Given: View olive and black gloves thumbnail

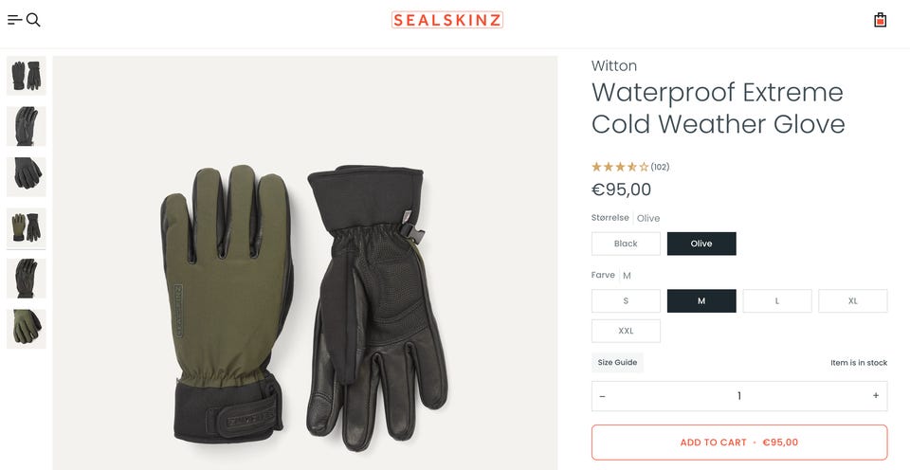Looking at the screenshot, I should click(x=27, y=227).
